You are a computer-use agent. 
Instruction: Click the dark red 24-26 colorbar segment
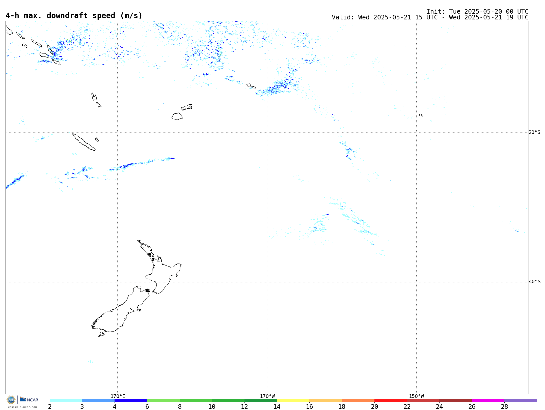pyautogui.click(x=456, y=400)
